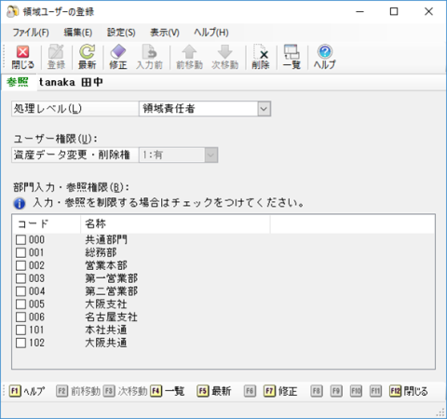Click the F7 修正 function key button
447x419 pixels.
click(x=280, y=391)
